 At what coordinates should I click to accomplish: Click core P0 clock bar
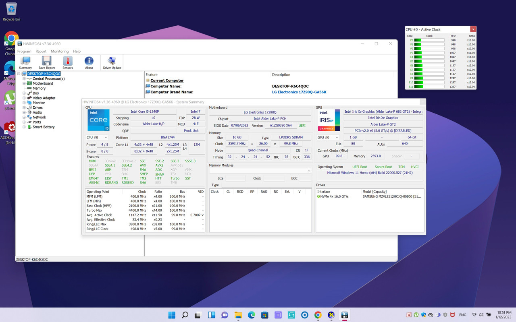click(x=429, y=40)
